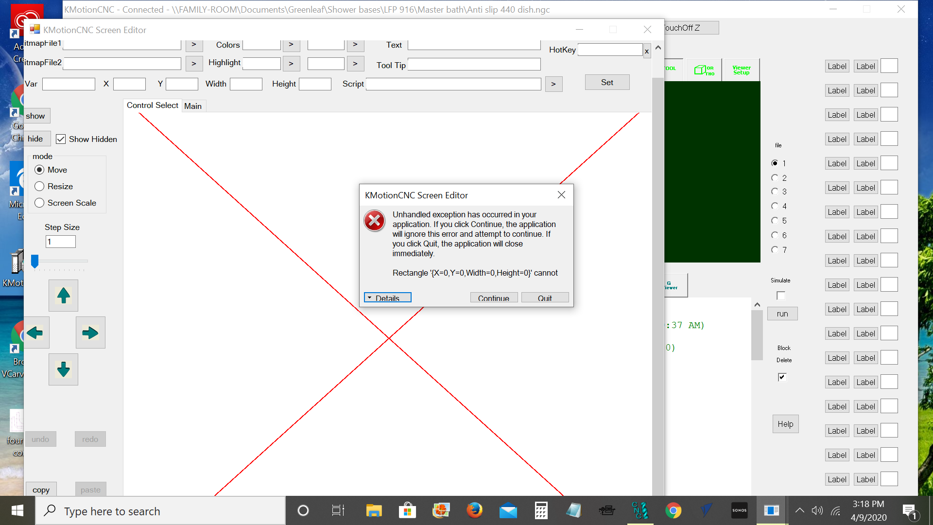933x525 pixels.
Task: Click the Viewer Setup icon button
Action: pyautogui.click(x=741, y=70)
